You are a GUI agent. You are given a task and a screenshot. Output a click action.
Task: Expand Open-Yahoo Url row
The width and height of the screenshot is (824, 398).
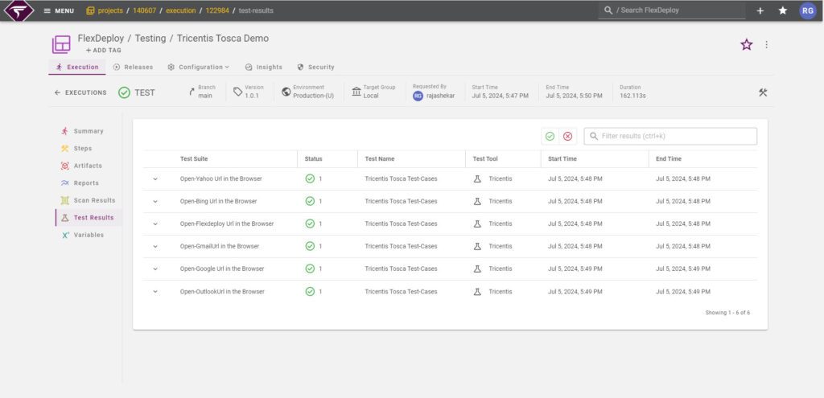[x=155, y=179]
